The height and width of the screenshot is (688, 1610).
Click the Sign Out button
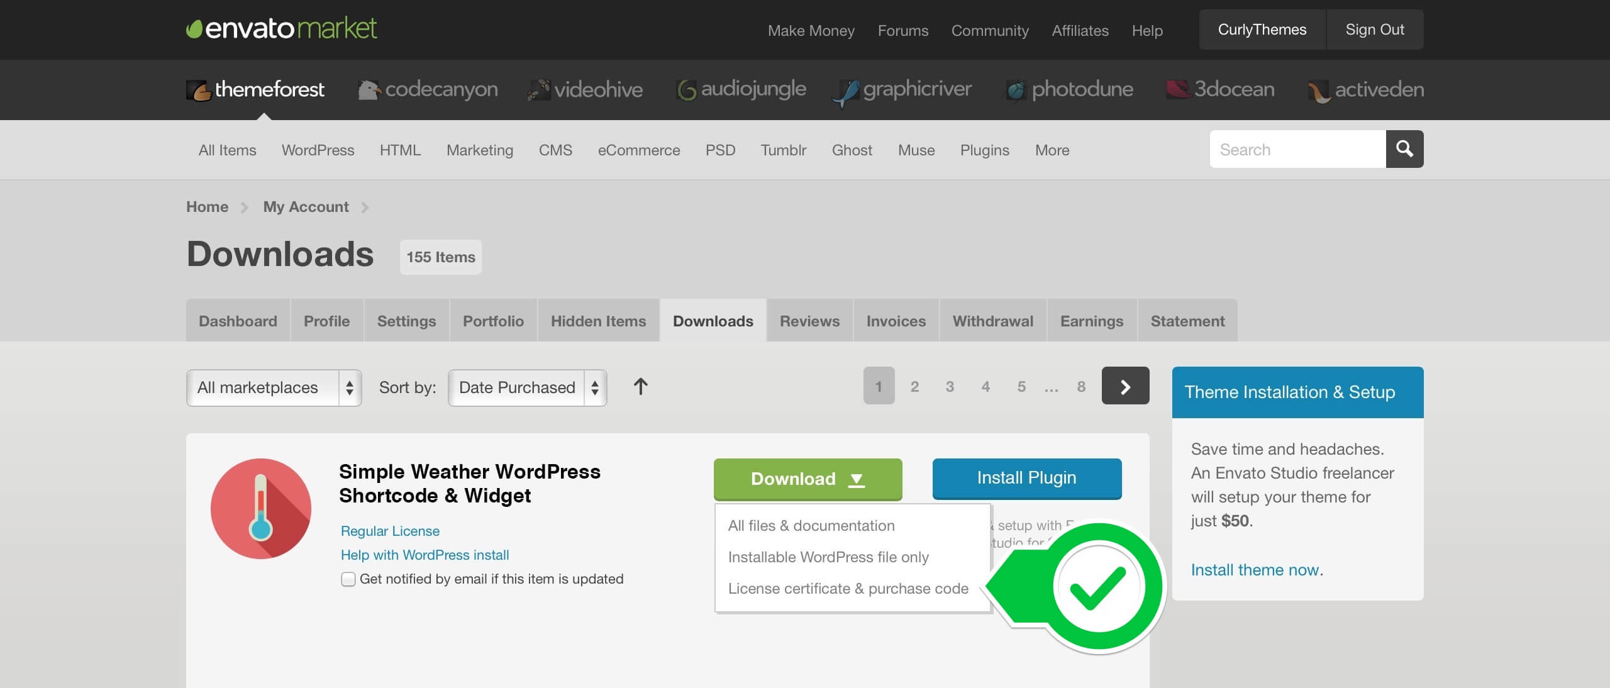point(1375,30)
